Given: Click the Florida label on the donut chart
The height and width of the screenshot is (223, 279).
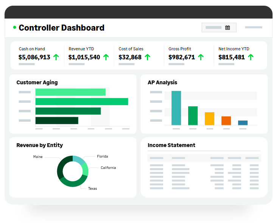Looking at the screenshot, I should [103, 156].
